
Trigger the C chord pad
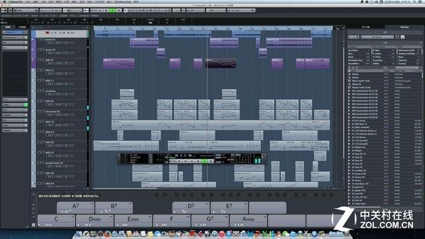pyautogui.click(x=56, y=220)
